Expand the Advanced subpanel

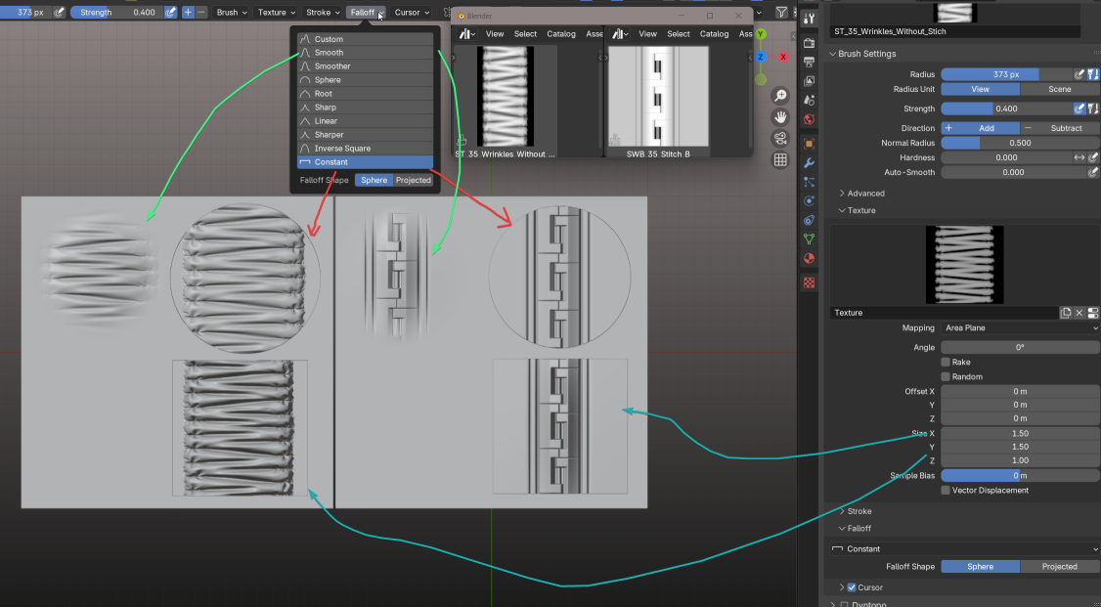pyautogui.click(x=865, y=193)
